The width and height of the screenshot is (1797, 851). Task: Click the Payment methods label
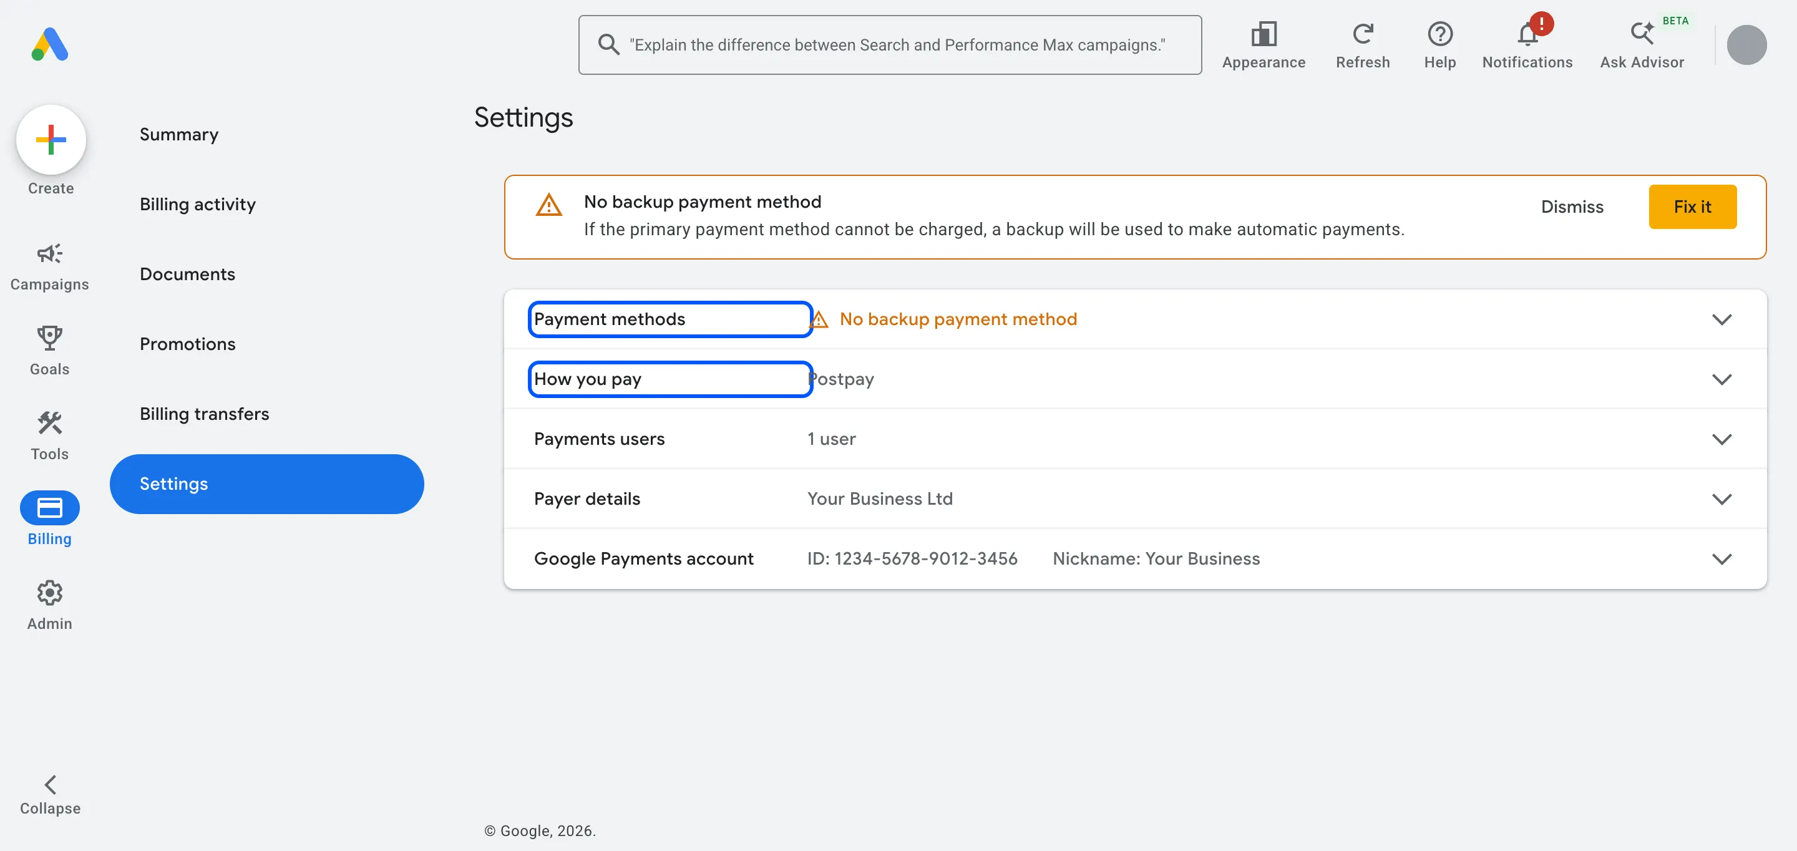[x=609, y=319]
